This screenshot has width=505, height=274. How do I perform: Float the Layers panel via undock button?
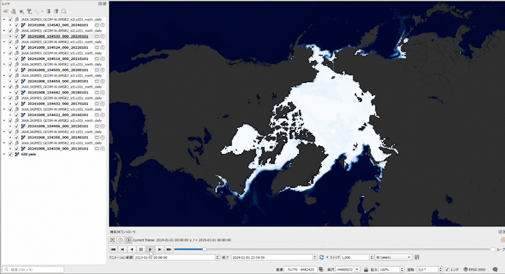click(x=100, y=4)
